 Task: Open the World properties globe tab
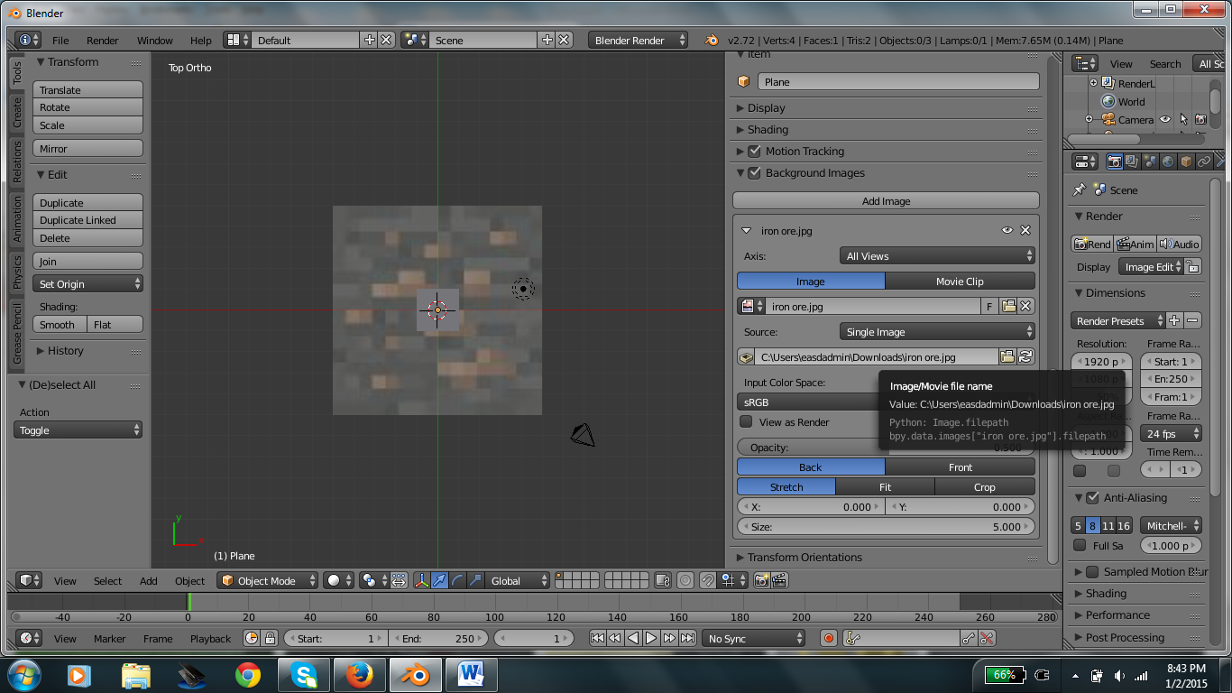(1168, 162)
